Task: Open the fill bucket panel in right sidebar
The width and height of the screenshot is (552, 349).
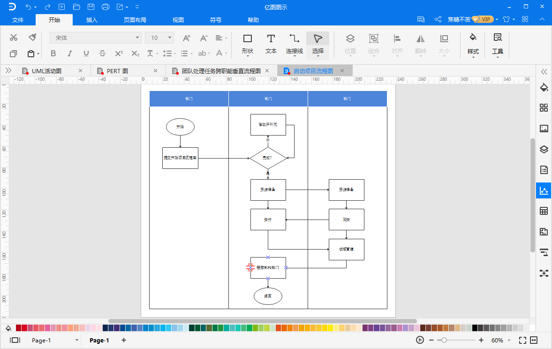Action: coord(544,87)
